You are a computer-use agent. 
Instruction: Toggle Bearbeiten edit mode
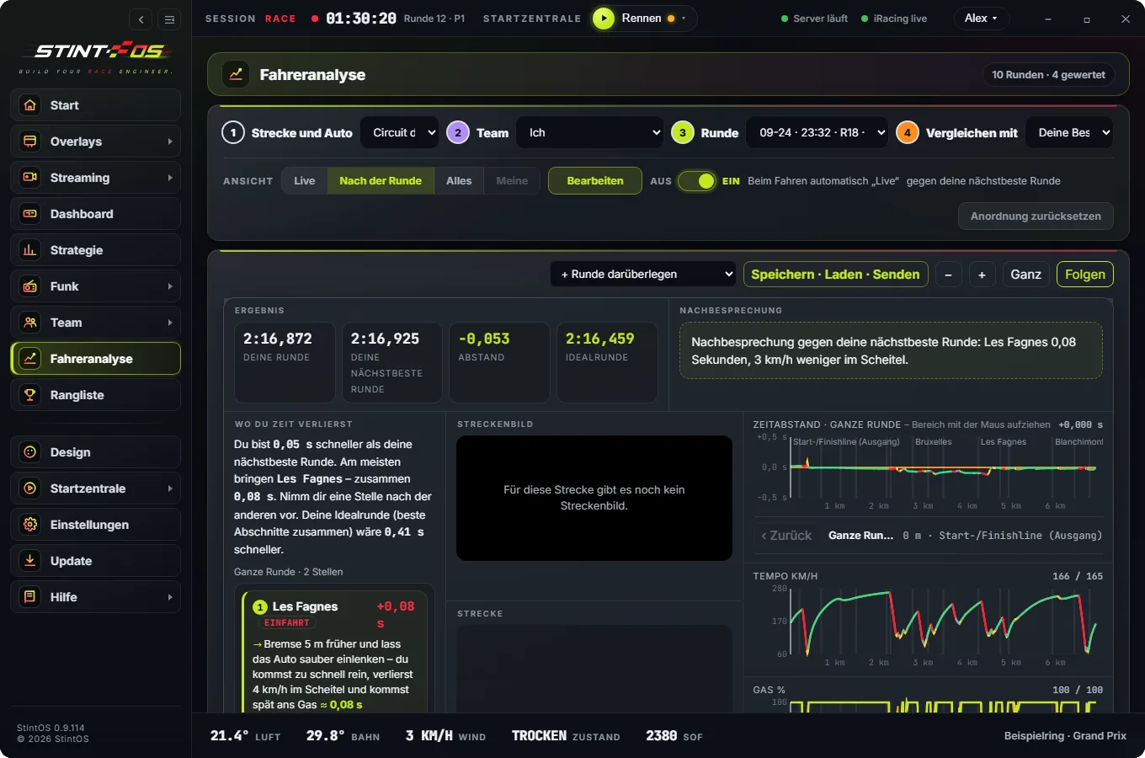coord(595,181)
